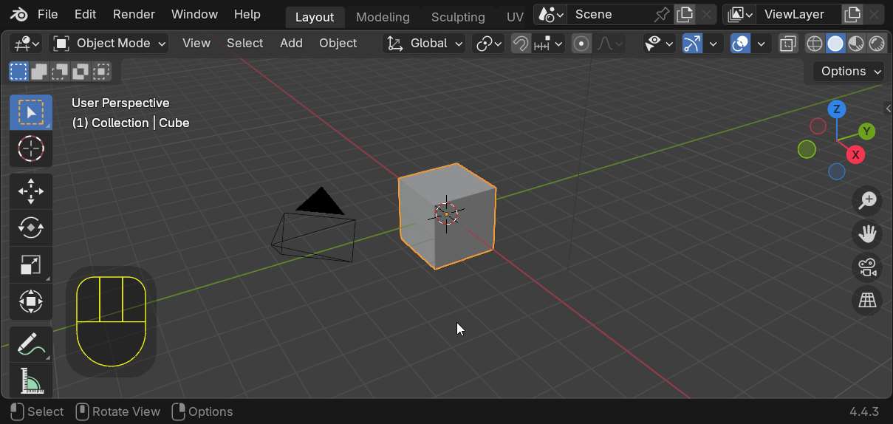Toggle X-ray display mode
The height and width of the screenshot is (424, 893).
point(788,44)
